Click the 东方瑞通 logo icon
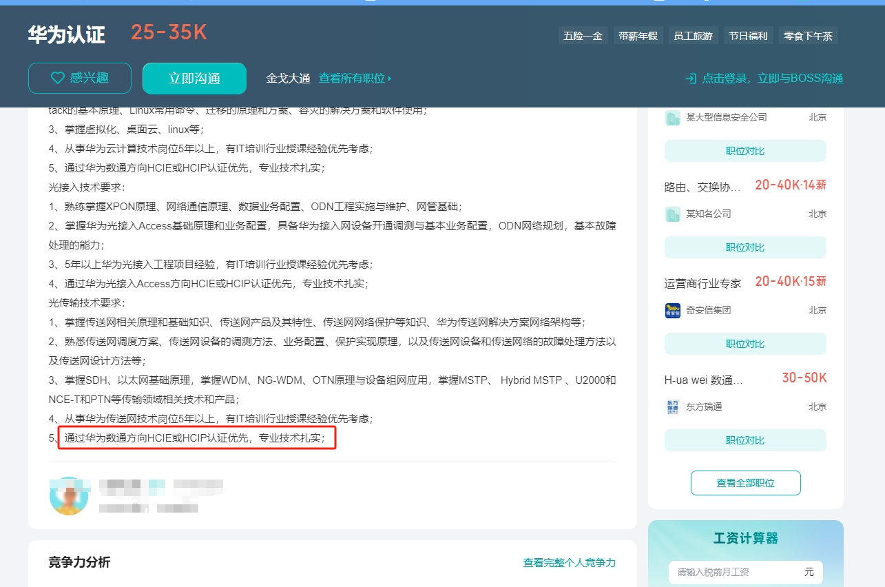The image size is (885, 587). pos(673,407)
